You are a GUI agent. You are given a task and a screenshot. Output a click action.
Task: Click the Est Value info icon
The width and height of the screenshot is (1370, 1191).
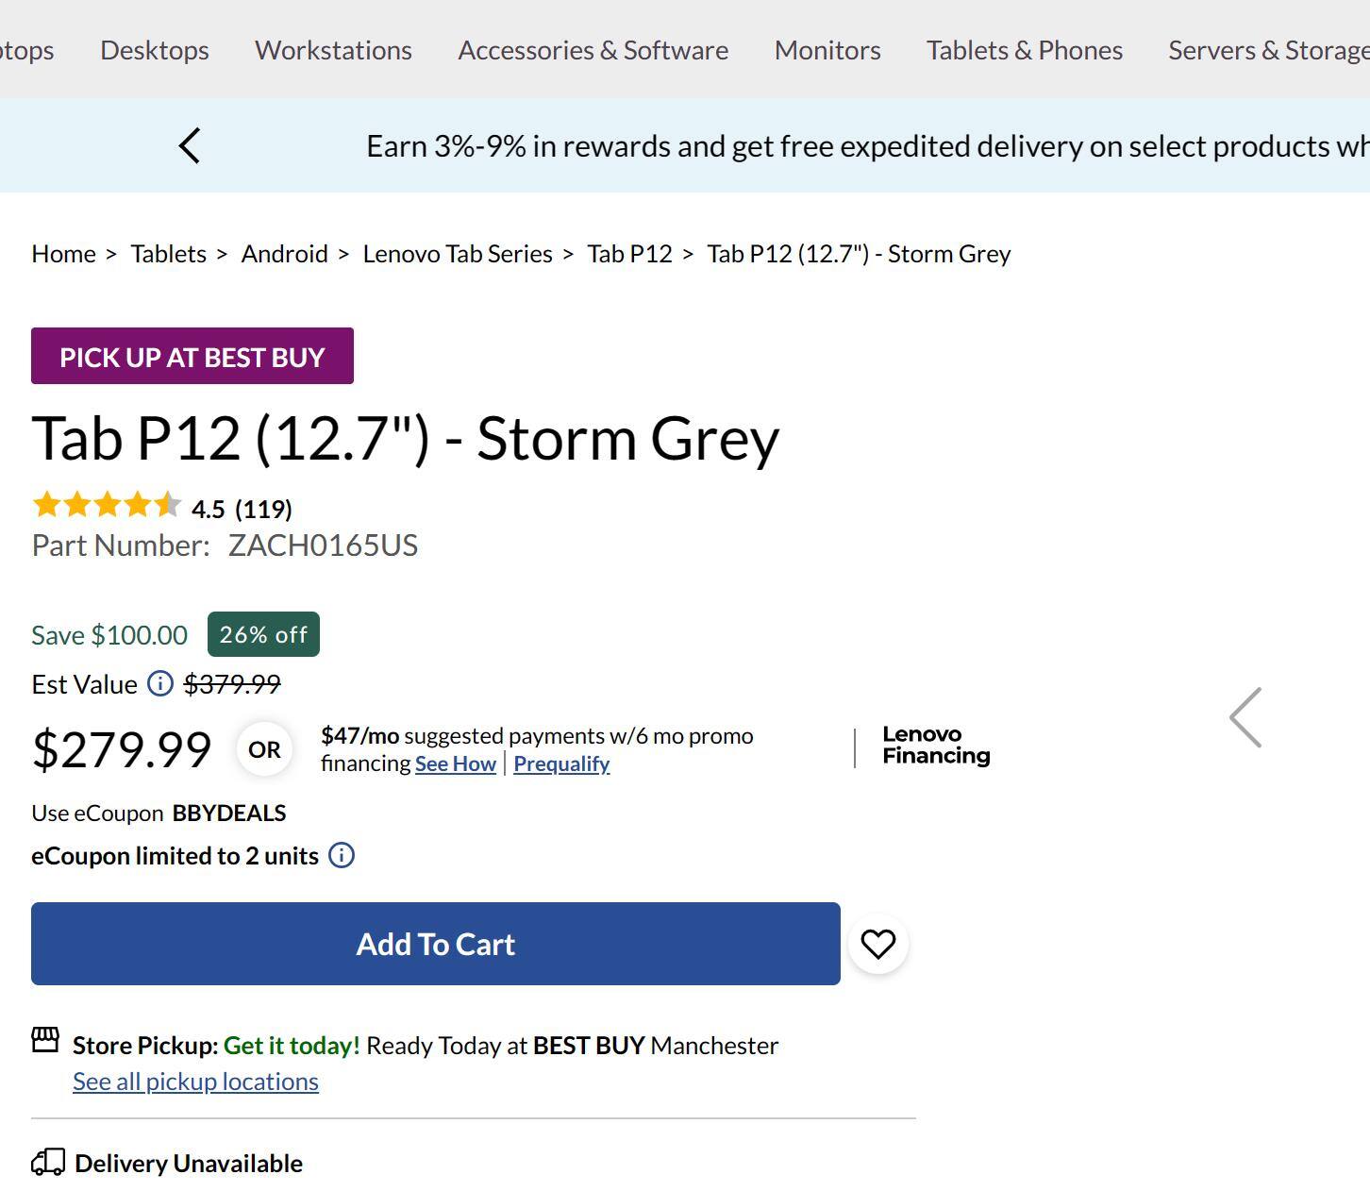160,683
